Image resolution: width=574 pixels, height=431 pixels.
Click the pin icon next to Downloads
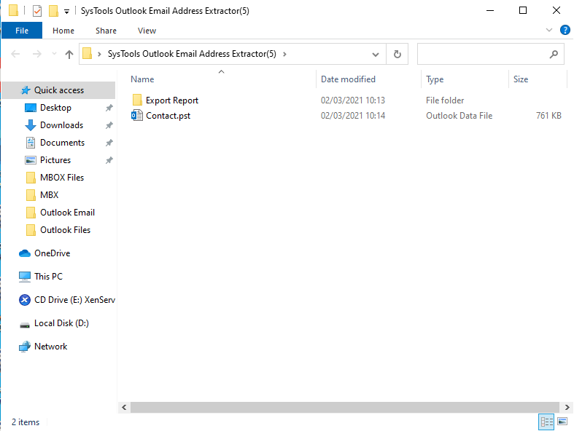click(x=109, y=125)
